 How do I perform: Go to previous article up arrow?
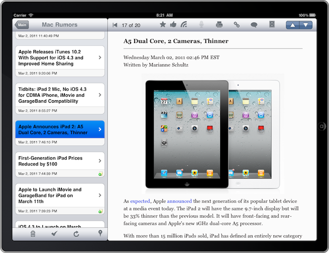293,25
